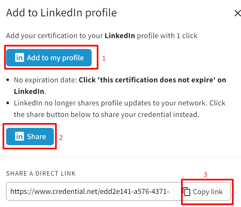The image size is (241, 207).
Task: Click the Add to LinkedIn profile heading
Action: point(62,13)
